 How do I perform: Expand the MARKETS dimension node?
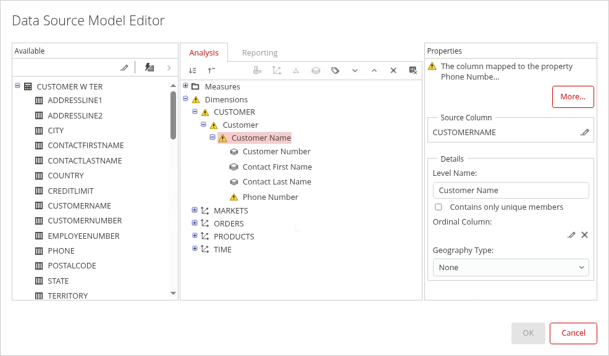click(x=195, y=210)
